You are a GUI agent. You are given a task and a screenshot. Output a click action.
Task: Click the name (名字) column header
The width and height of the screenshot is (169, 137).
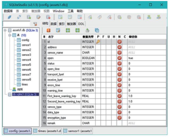64,37
